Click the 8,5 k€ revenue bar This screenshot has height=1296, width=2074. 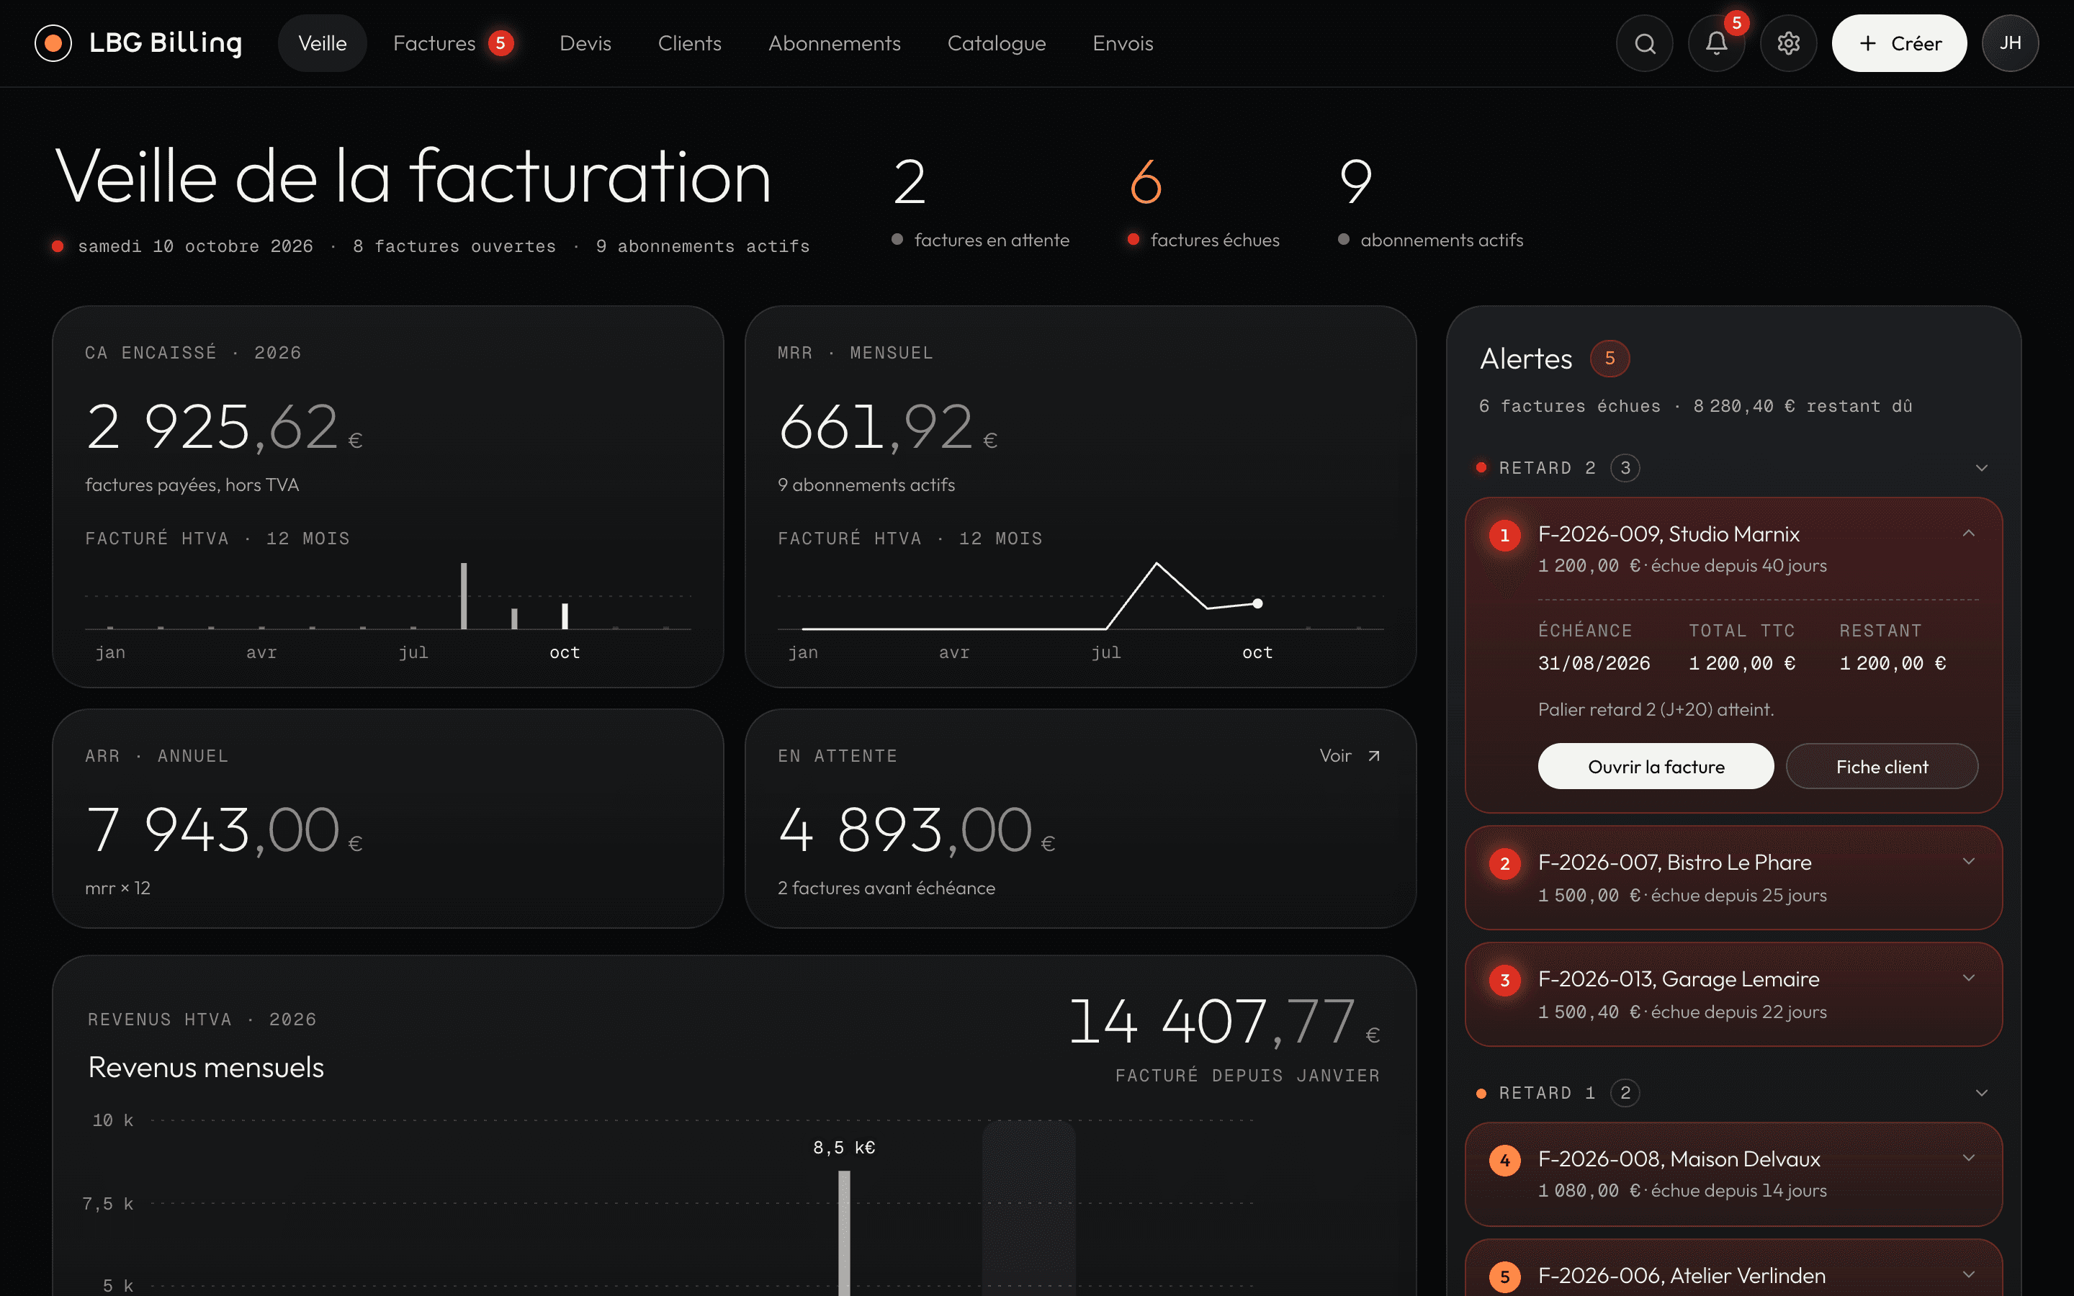pyautogui.click(x=844, y=1233)
